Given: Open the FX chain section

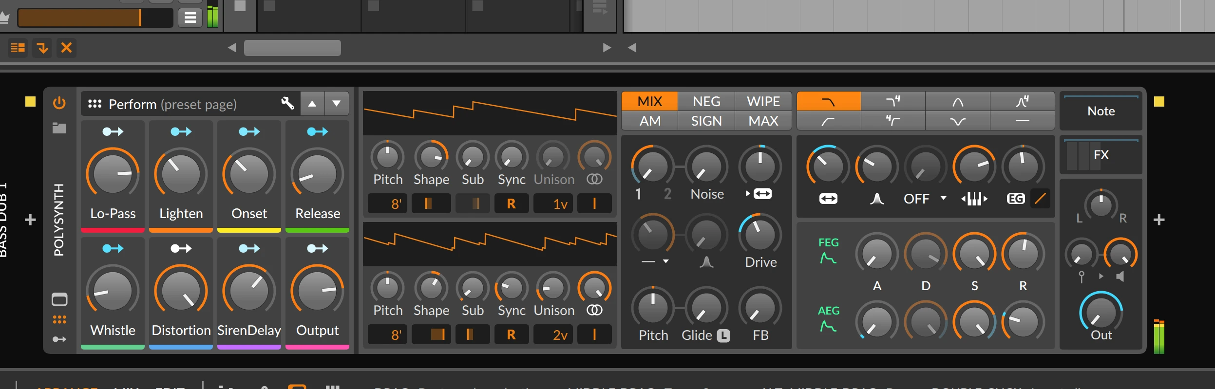Looking at the screenshot, I should pos(1101,155).
